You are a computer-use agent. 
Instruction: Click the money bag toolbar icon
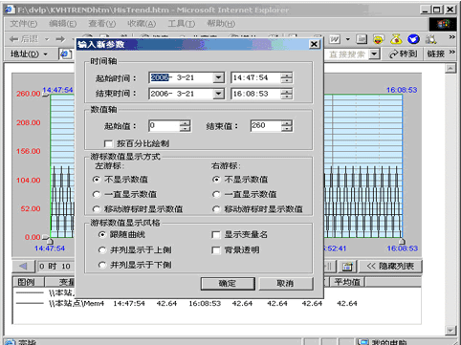point(396,39)
